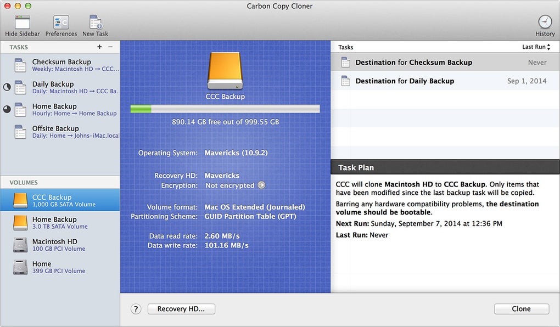Select the Daily Backup task
This screenshot has width=560, height=327.
coord(60,87)
